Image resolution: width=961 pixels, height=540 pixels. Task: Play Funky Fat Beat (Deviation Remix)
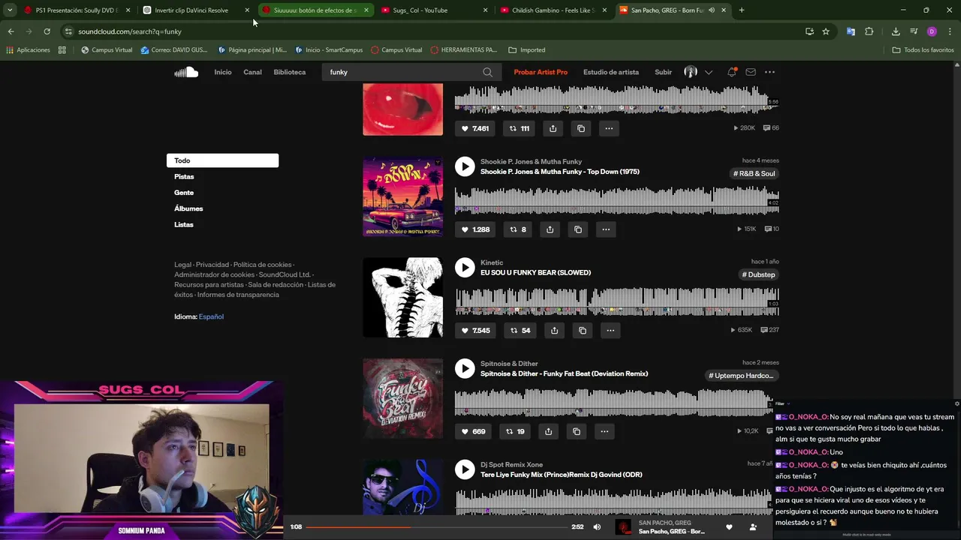tap(465, 368)
